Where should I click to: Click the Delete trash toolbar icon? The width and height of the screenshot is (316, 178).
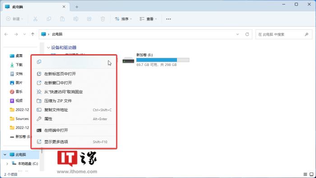pyautogui.click(x=103, y=19)
